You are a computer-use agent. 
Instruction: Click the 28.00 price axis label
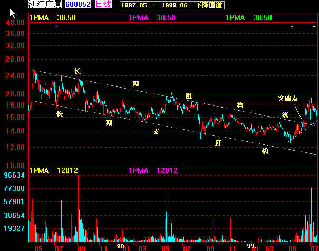pos(15,60)
